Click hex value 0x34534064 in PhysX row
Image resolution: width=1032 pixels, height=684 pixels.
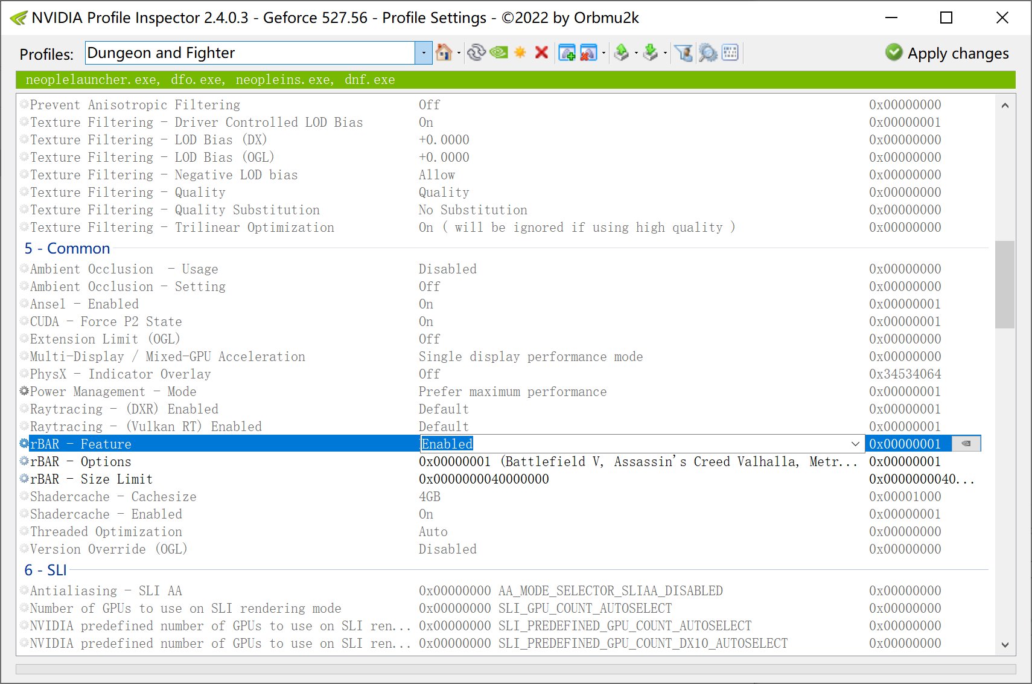905,374
